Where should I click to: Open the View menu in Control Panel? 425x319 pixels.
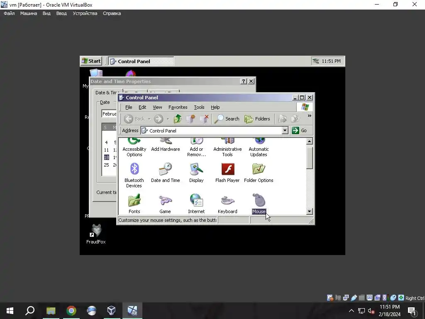pyautogui.click(x=157, y=107)
